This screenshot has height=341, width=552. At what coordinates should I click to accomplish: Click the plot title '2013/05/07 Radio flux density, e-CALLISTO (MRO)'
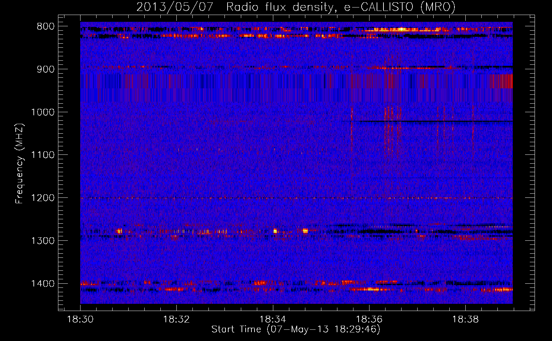tap(296, 7)
